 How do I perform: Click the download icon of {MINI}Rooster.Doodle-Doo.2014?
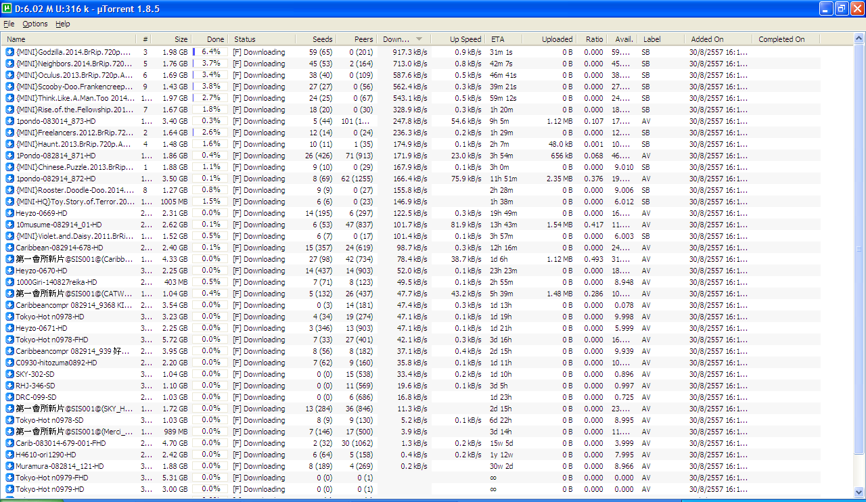click(10, 190)
